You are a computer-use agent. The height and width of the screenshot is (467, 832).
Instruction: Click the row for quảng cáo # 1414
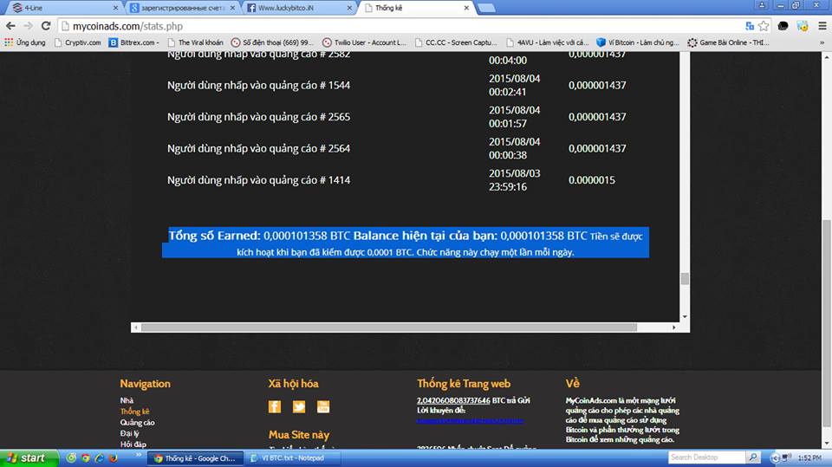click(397, 180)
